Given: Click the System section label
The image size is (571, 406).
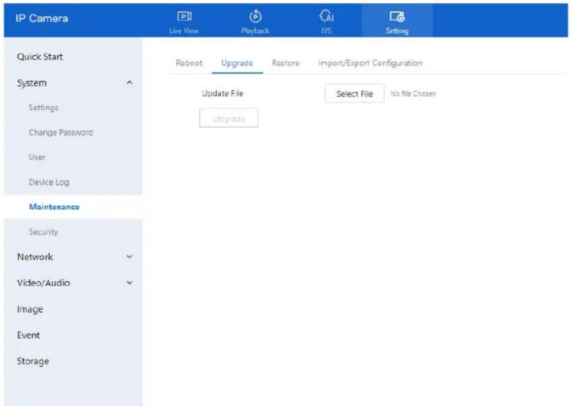Looking at the screenshot, I should (31, 83).
